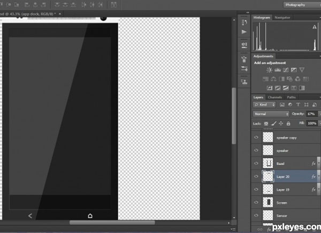
Task: Click the Sensor layer thumbnail
Action: (x=268, y=215)
